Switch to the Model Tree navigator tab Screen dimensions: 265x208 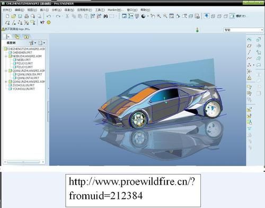(7, 37)
